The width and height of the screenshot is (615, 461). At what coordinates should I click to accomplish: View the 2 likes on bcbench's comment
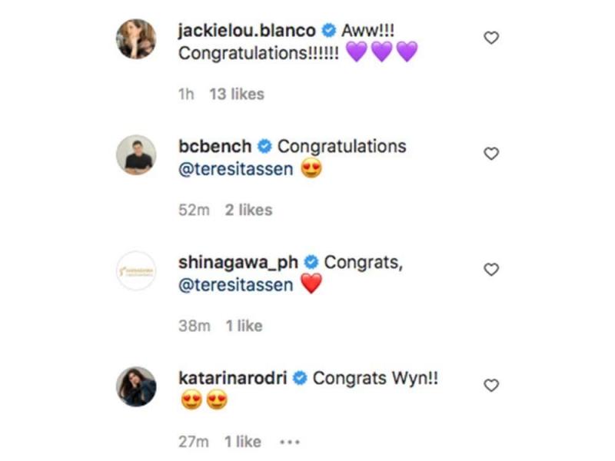tap(248, 210)
